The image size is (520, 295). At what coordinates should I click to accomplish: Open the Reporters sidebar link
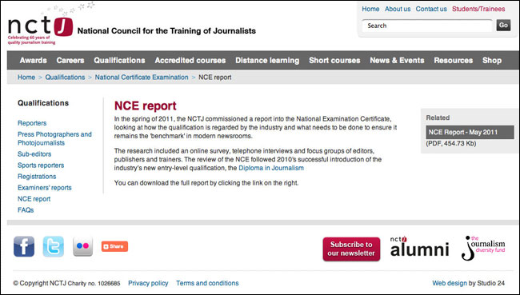click(32, 123)
